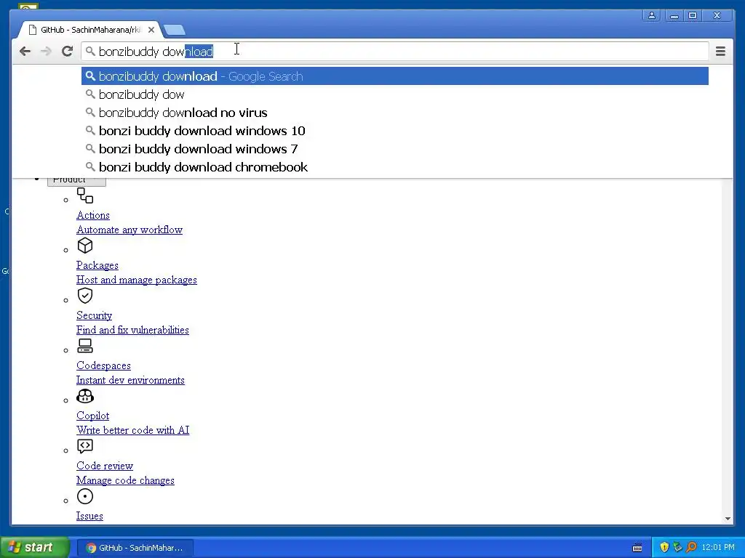Open the Actions link
The image size is (745, 558).
click(93, 215)
